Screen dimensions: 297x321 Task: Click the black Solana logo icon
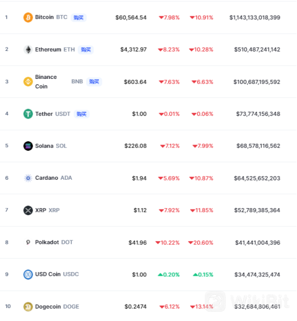pyautogui.click(x=28, y=146)
